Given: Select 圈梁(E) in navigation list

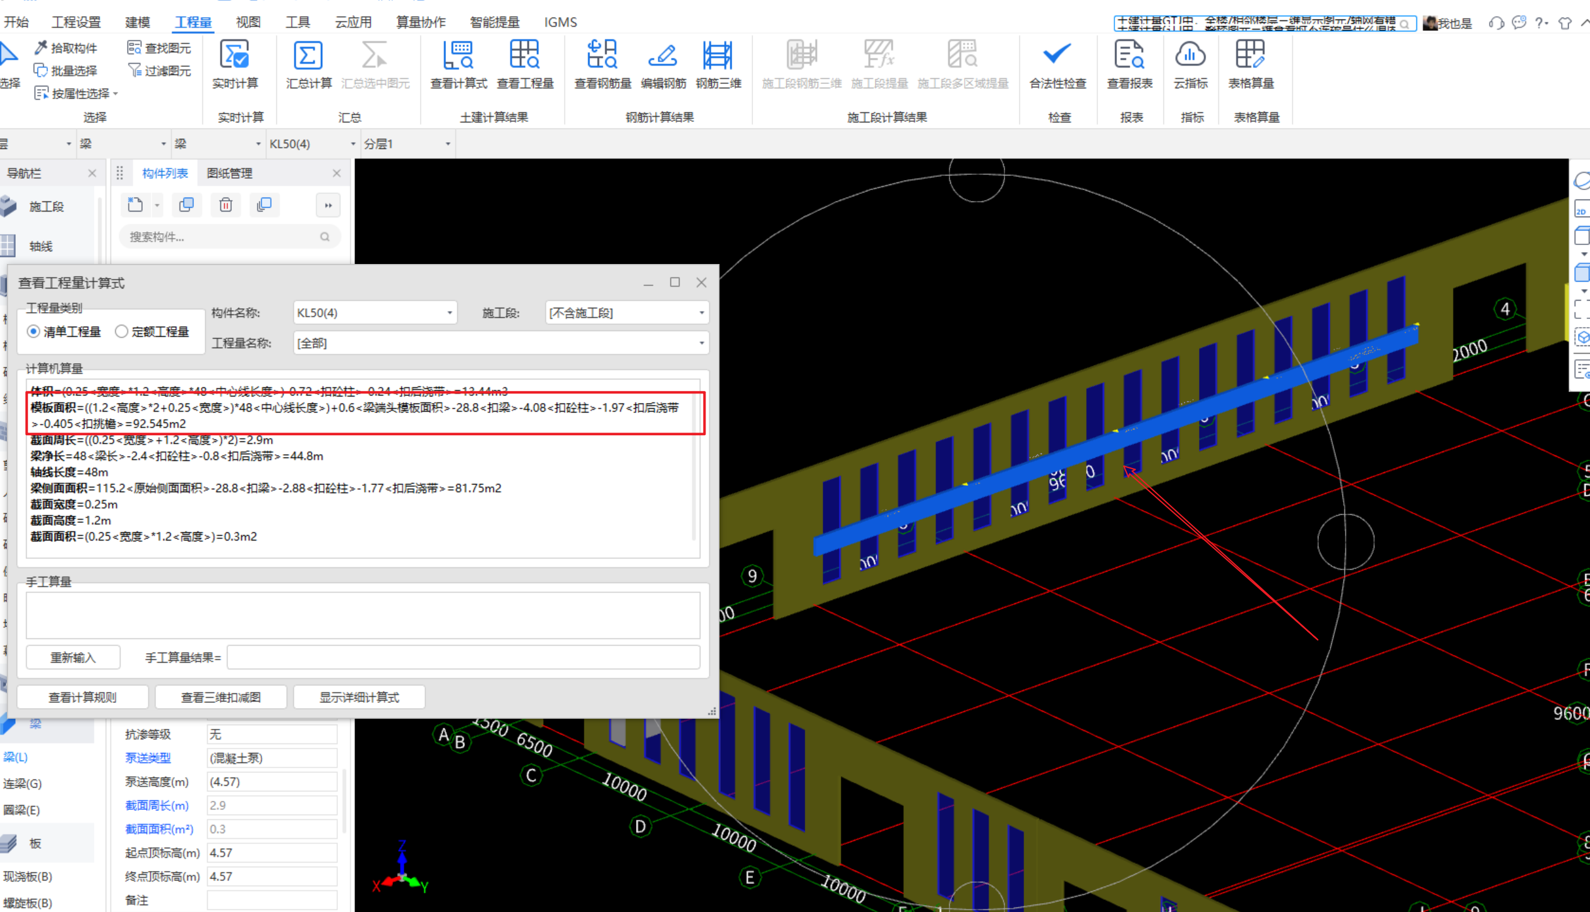Looking at the screenshot, I should tap(21, 810).
